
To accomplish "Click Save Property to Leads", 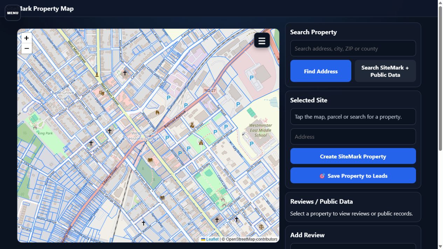I will (x=353, y=176).
